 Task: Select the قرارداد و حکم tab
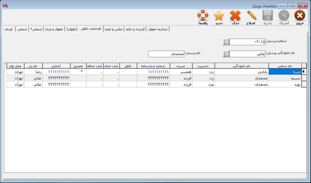135,29
